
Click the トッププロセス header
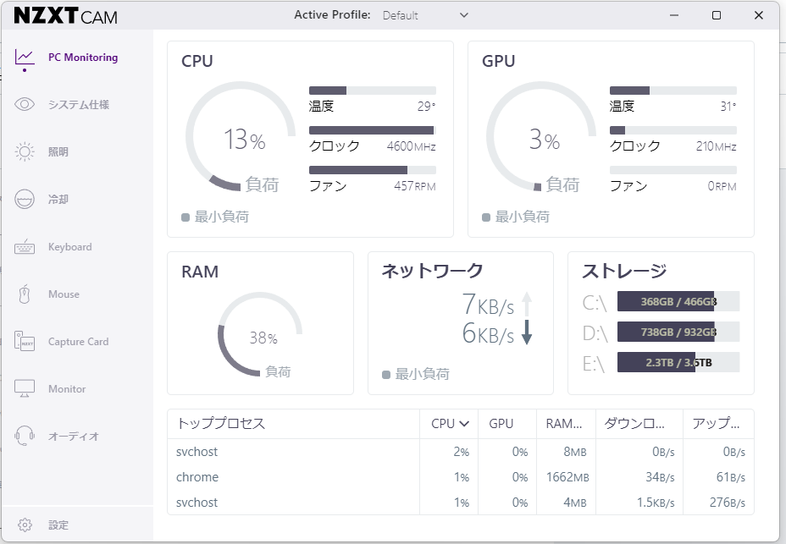click(221, 424)
